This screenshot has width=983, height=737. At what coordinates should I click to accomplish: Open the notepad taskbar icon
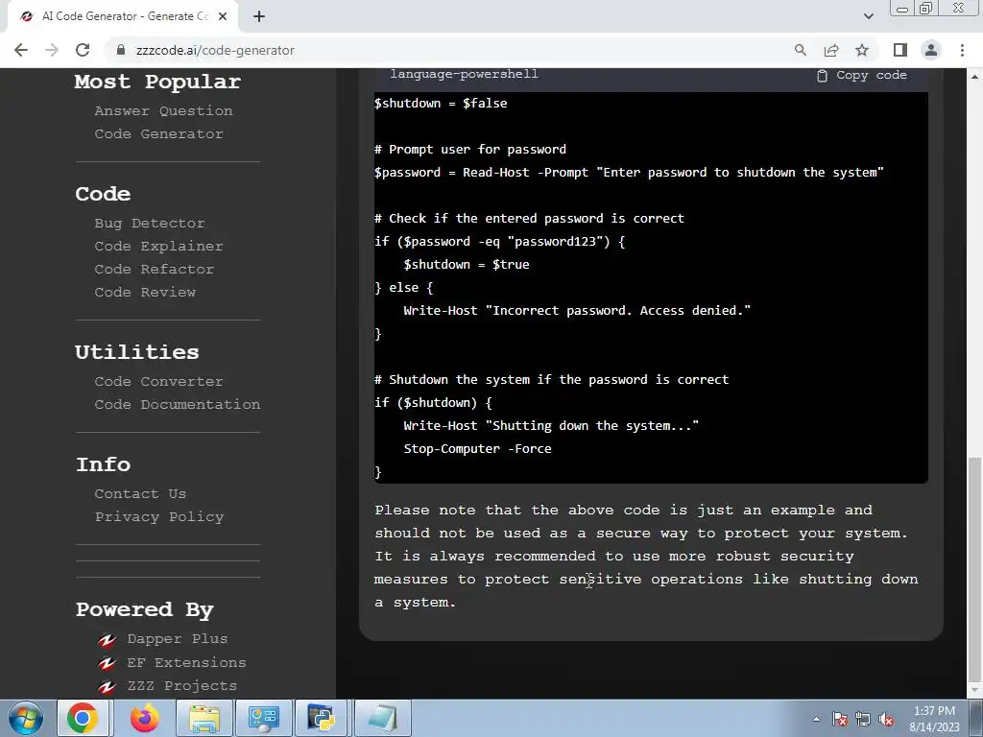pos(382,718)
